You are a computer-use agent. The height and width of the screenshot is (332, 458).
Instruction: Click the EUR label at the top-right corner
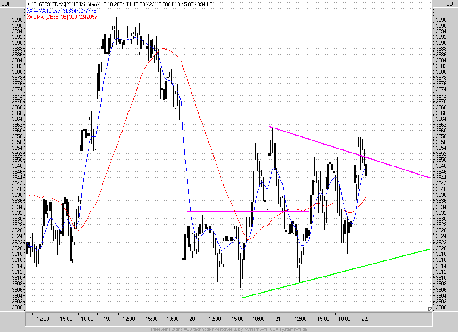tap(451, 4)
